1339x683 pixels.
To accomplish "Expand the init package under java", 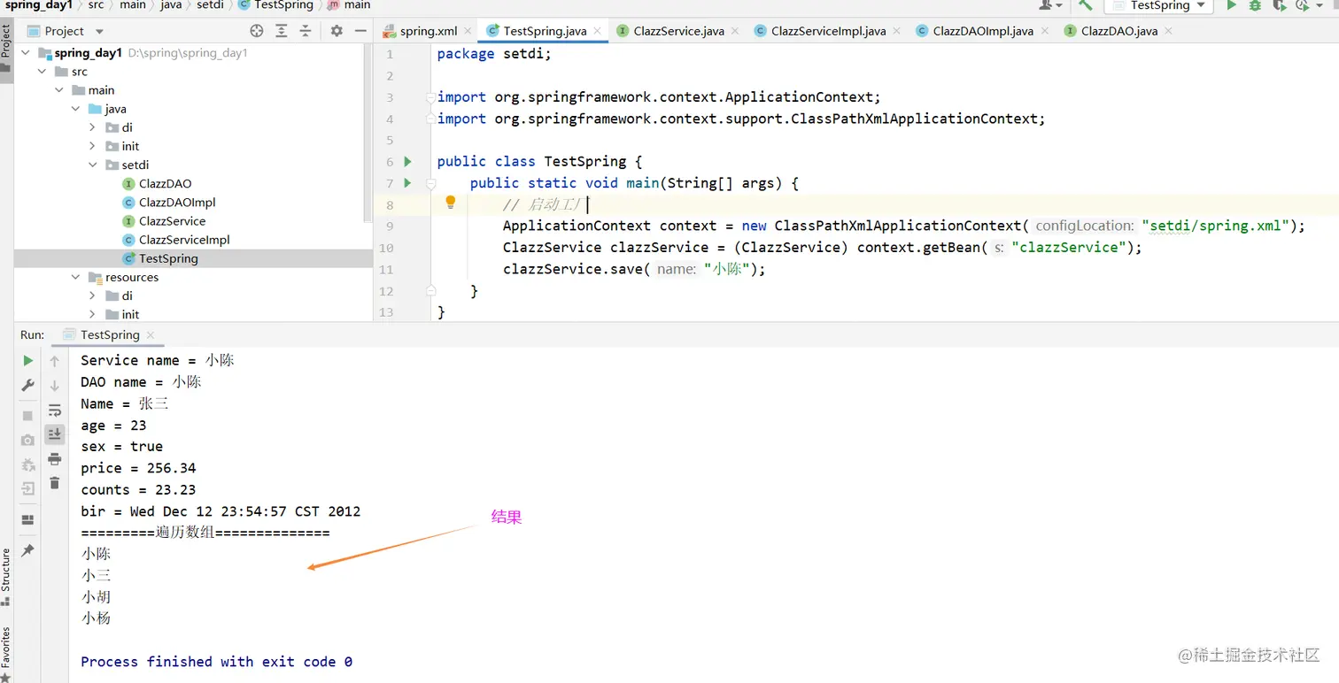I will coord(93,146).
